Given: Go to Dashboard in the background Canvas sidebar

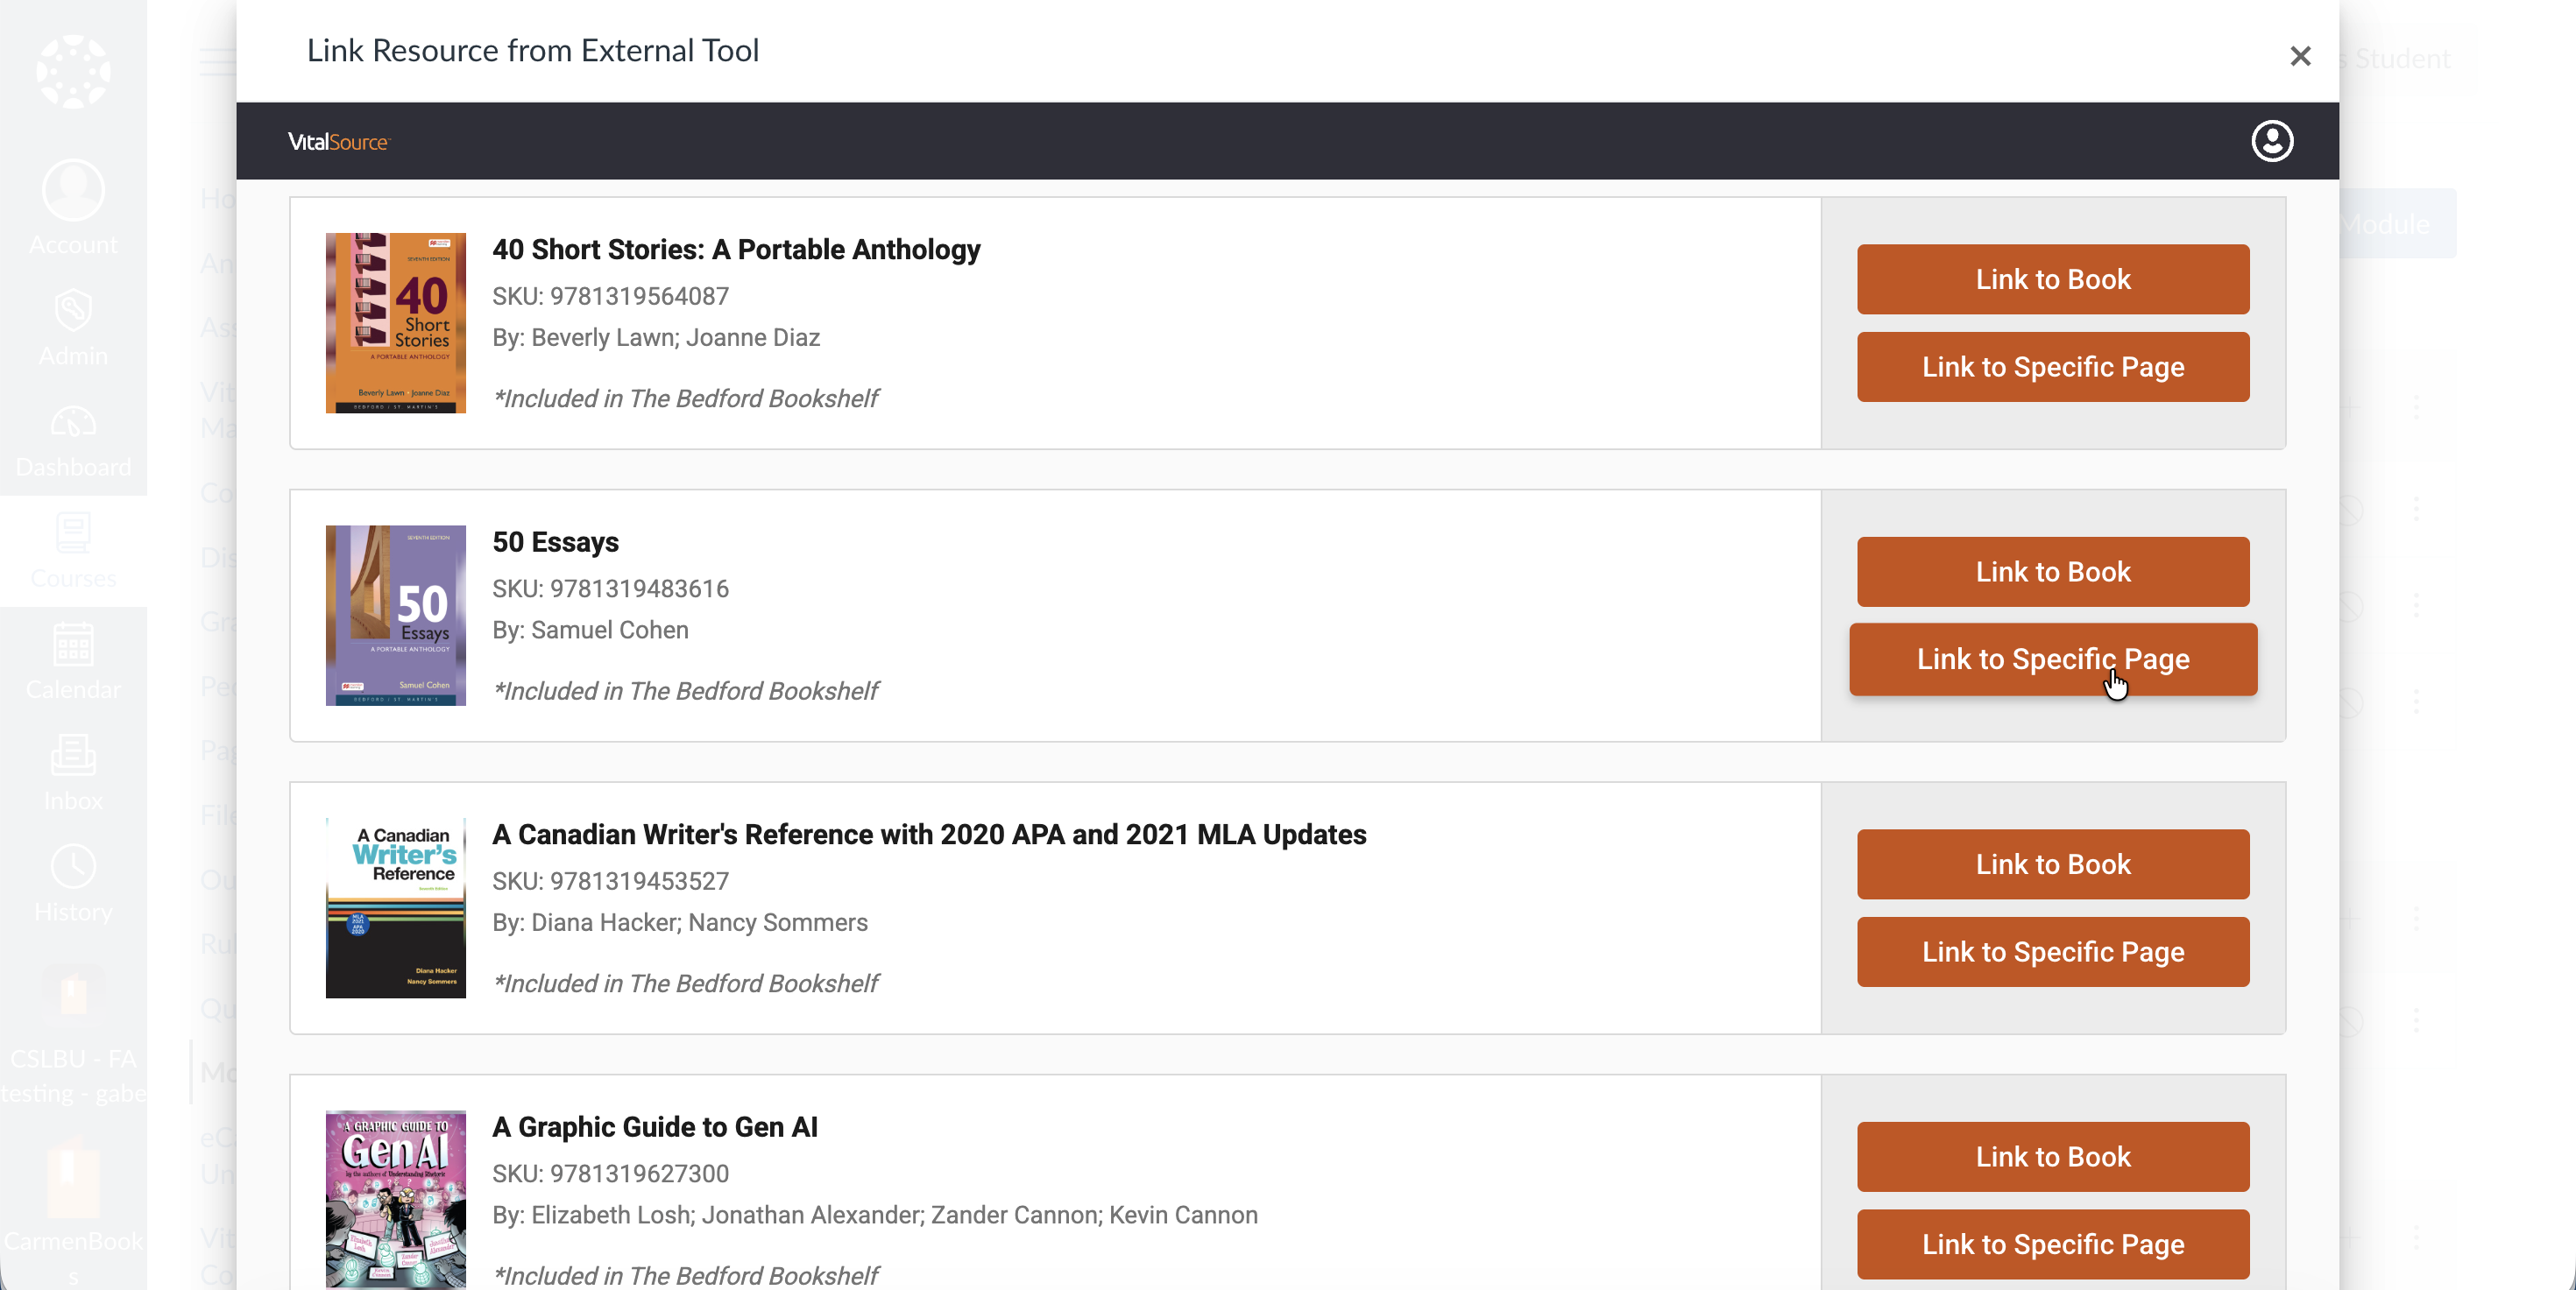Looking at the screenshot, I should (x=73, y=440).
